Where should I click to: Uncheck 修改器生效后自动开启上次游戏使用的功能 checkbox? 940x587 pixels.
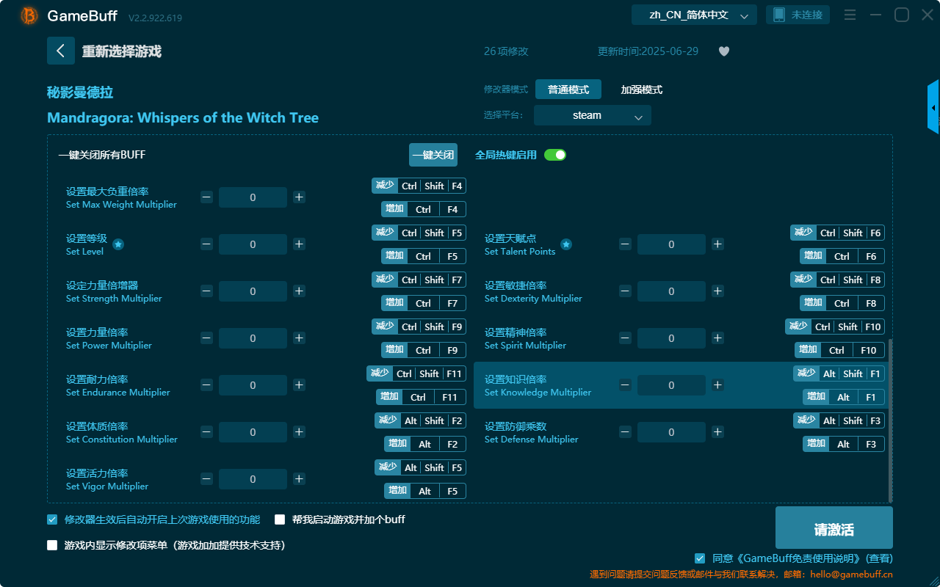coord(52,519)
